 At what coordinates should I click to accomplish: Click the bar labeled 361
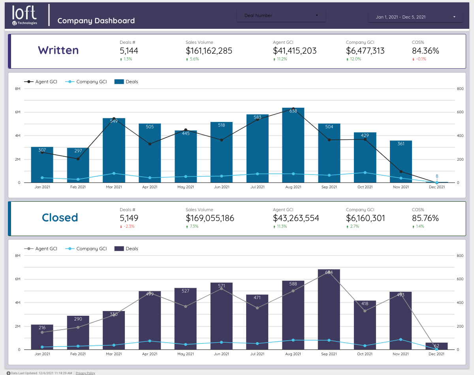[401, 161]
